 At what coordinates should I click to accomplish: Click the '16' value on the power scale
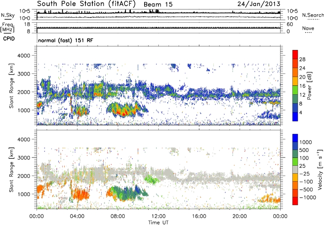302,86
